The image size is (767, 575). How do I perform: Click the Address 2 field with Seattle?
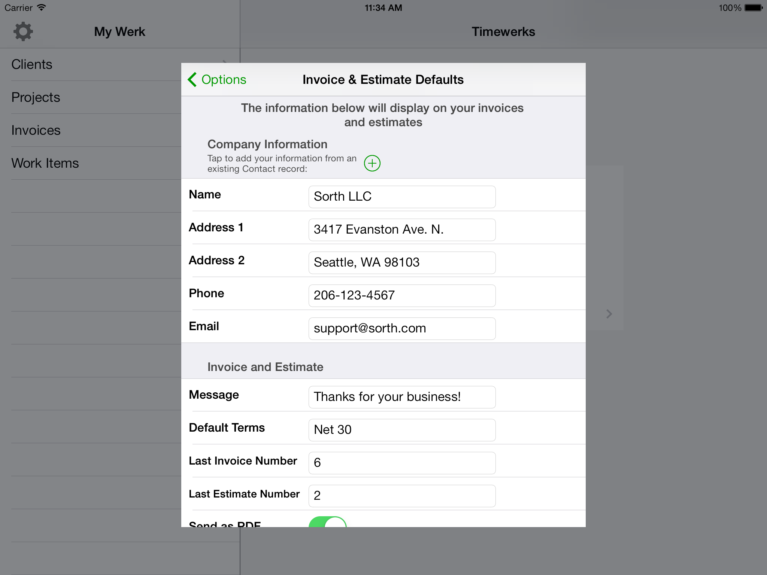[x=401, y=262]
